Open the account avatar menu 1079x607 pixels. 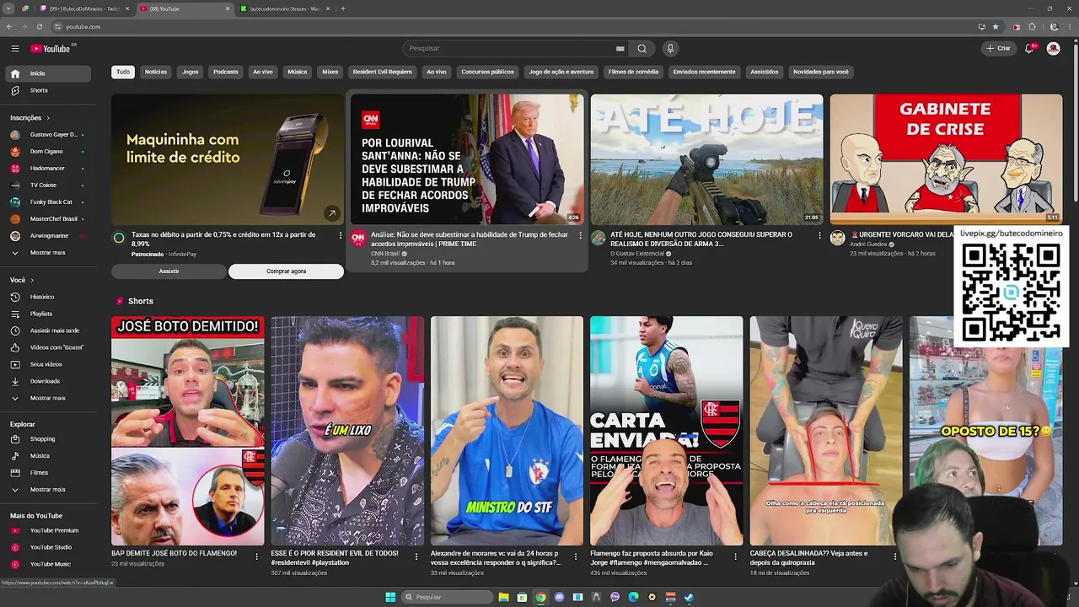click(1053, 48)
